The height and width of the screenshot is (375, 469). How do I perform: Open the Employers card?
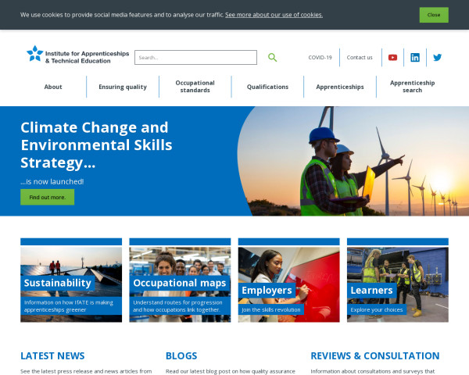pos(289,280)
